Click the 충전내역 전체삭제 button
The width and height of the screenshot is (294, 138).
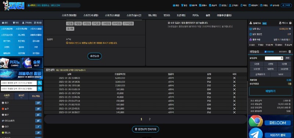[x=146, y=129]
